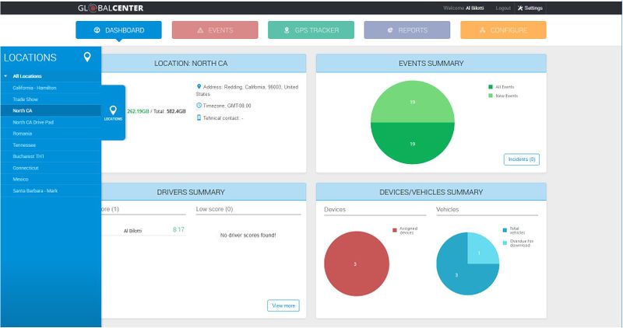Click the technical contact phone icon
623x328 pixels.
[x=199, y=118]
